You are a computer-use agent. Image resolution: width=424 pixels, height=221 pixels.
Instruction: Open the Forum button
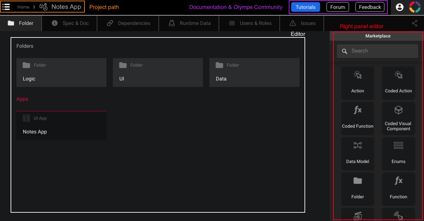(338, 7)
